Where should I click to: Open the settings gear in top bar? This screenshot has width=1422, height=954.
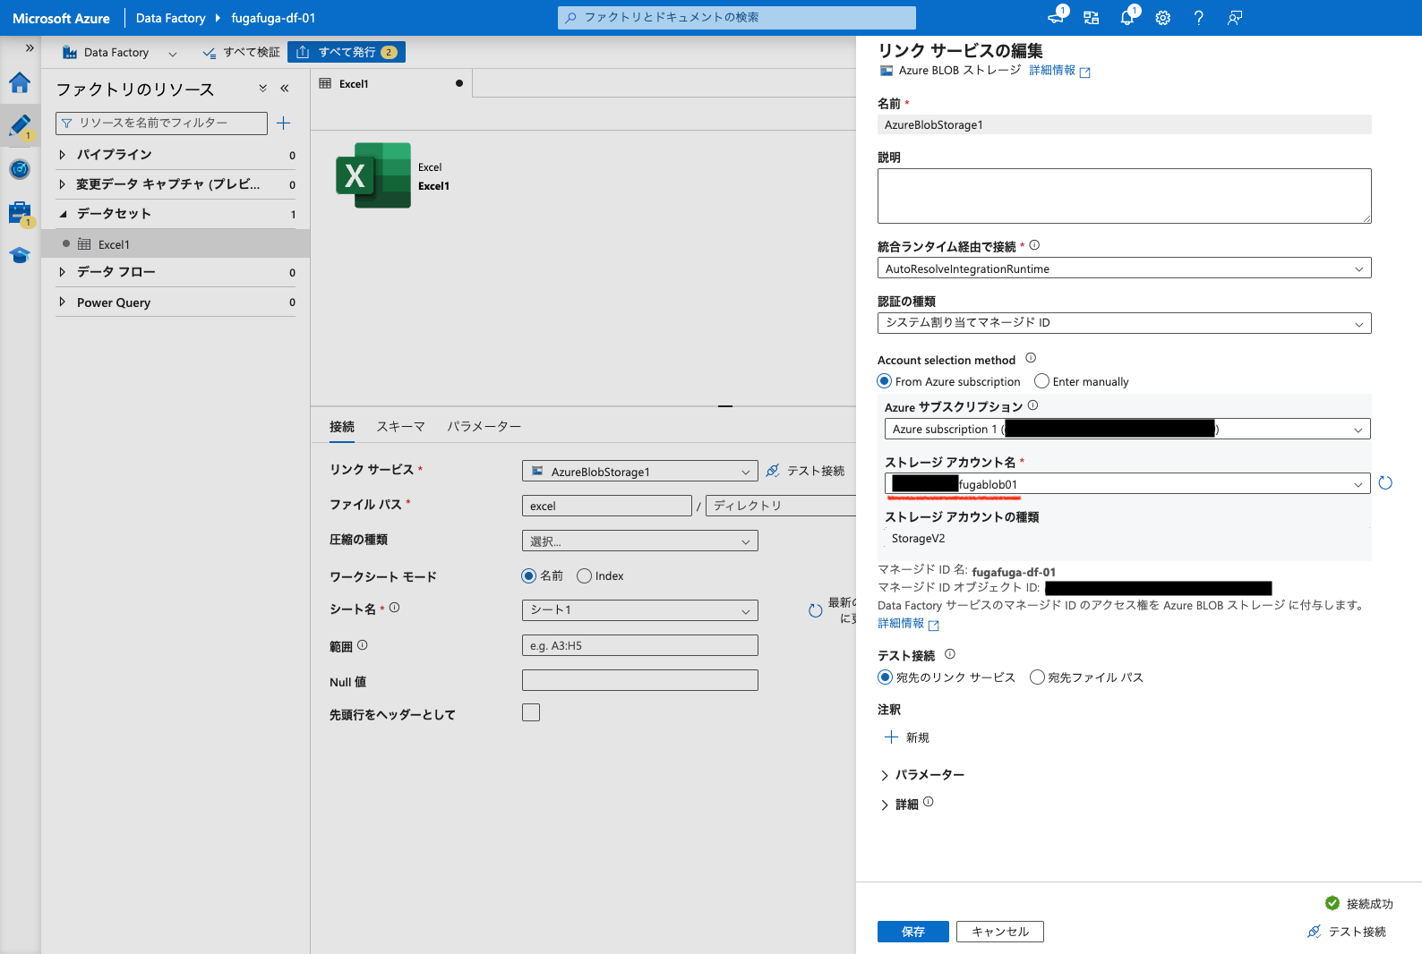1163,18
